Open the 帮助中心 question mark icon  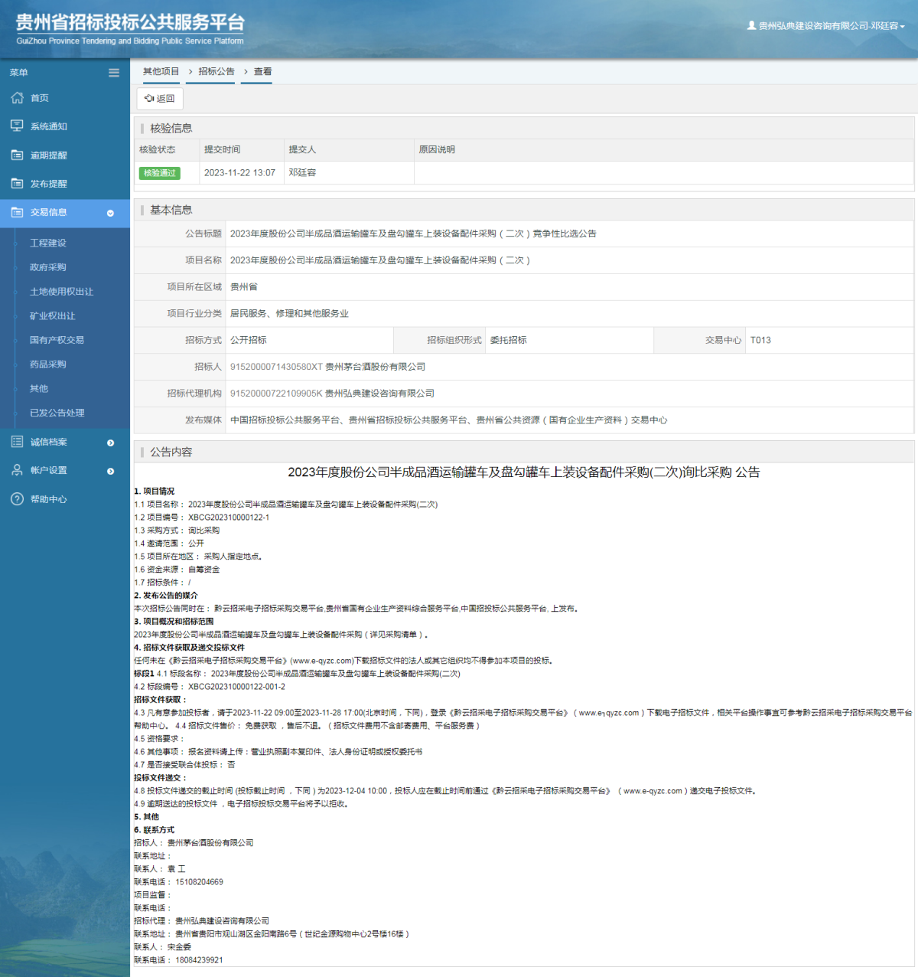pyautogui.click(x=15, y=499)
